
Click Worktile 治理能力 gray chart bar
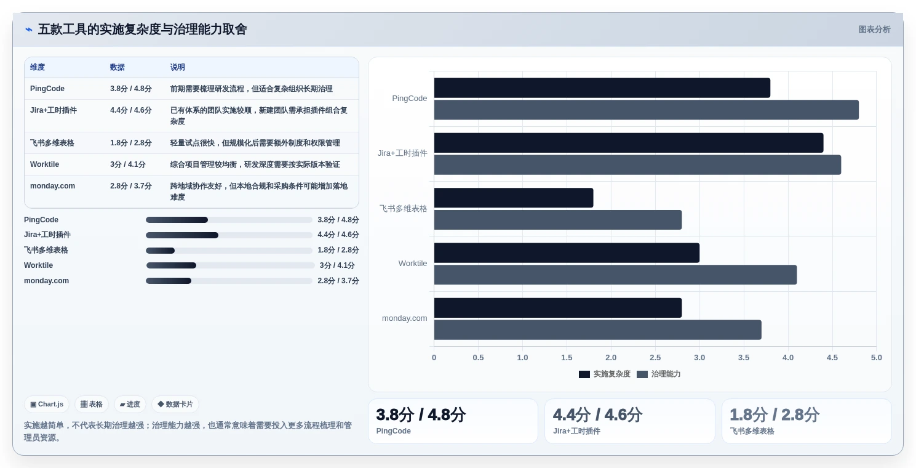[x=615, y=275]
